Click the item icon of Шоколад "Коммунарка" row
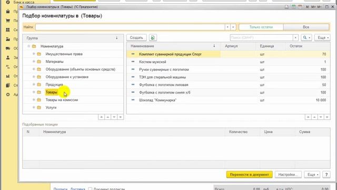337x190 pixels. [133, 100]
